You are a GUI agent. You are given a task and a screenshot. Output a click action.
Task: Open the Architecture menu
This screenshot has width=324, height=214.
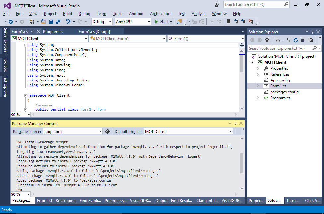pos(161,13)
